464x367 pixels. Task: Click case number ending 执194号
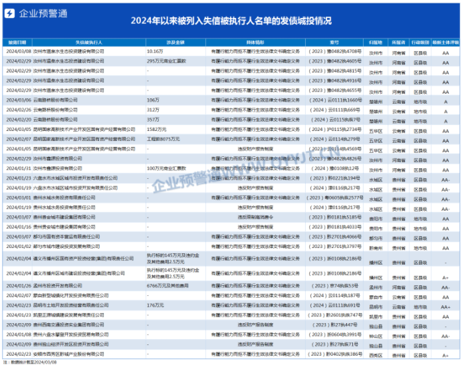(334, 178)
